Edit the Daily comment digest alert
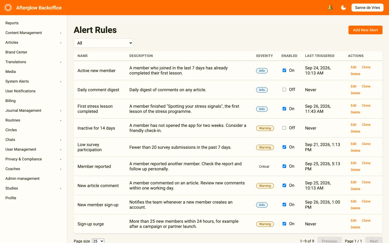 354,86
